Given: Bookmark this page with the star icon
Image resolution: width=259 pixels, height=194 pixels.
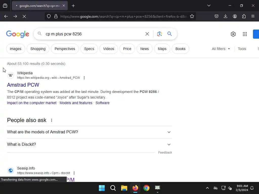Looking at the screenshot, I should pyautogui.click(x=192, y=16).
